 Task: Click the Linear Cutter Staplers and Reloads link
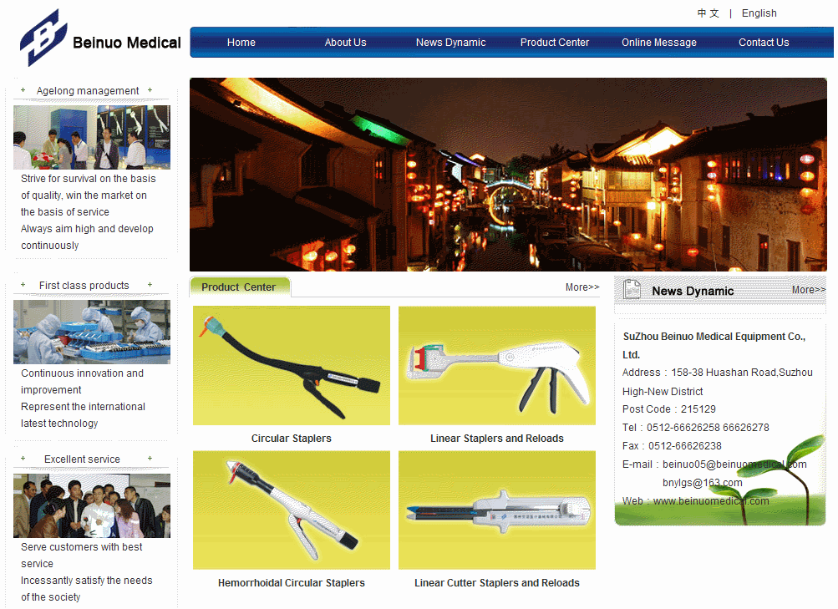(496, 583)
